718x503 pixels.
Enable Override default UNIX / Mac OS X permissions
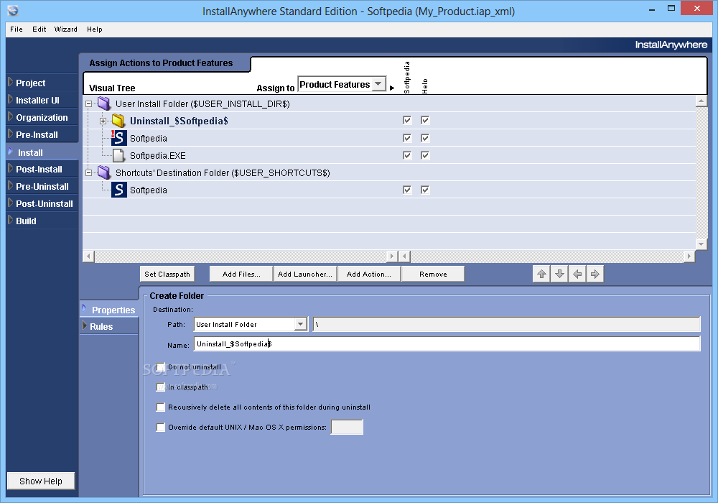[x=161, y=428]
